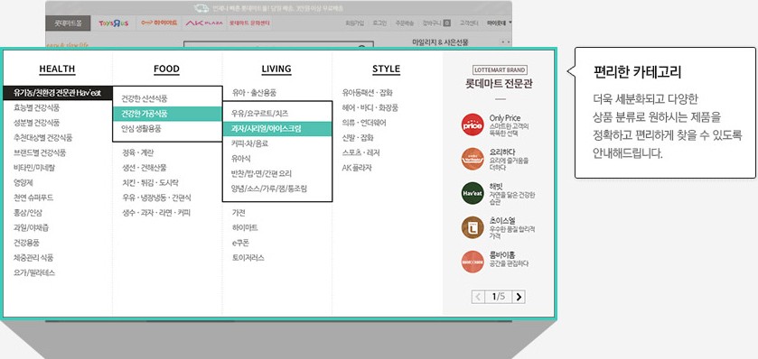
Task: Click the 고객센터 customer center link
Action: pos(469,23)
